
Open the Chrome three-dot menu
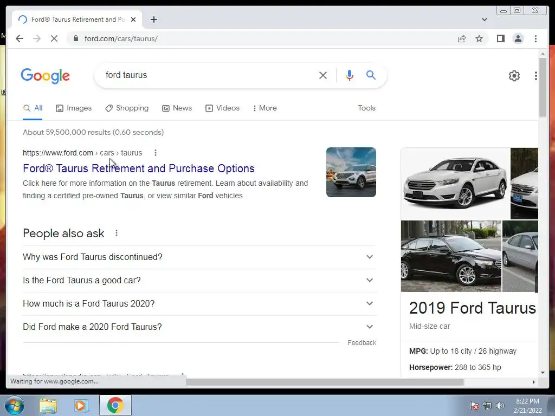535,38
